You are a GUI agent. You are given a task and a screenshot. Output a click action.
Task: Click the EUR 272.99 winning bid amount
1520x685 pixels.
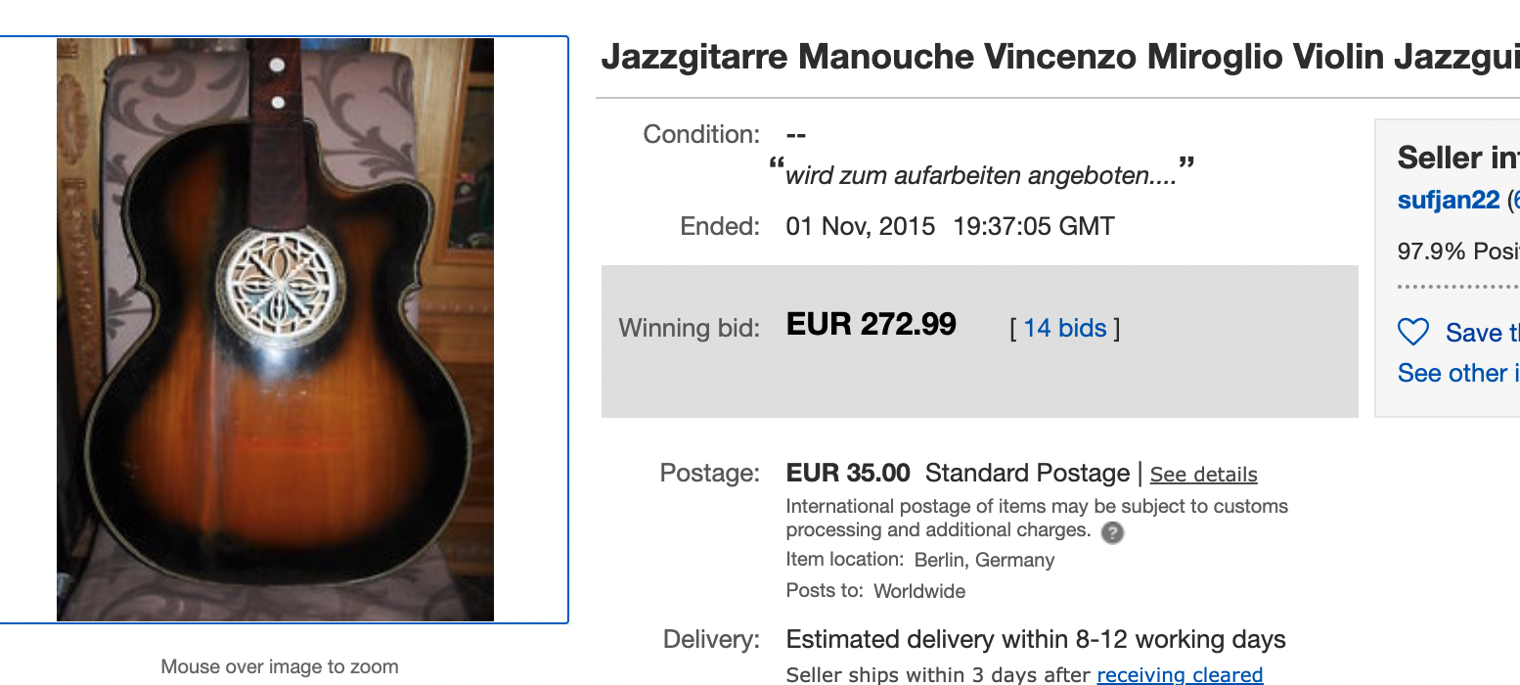coord(871,325)
